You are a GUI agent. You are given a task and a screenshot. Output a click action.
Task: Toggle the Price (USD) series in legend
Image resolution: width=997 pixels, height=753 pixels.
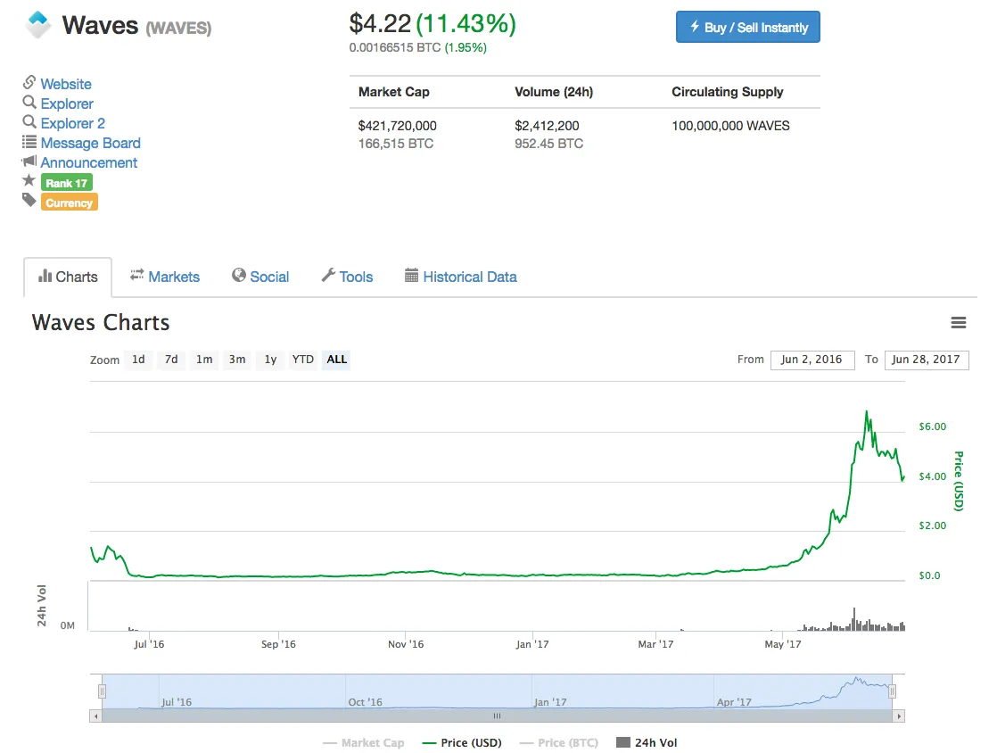(462, 743)
